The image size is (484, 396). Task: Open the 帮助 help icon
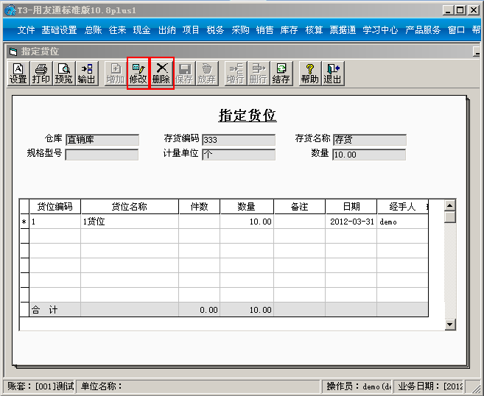click(310, 74)
